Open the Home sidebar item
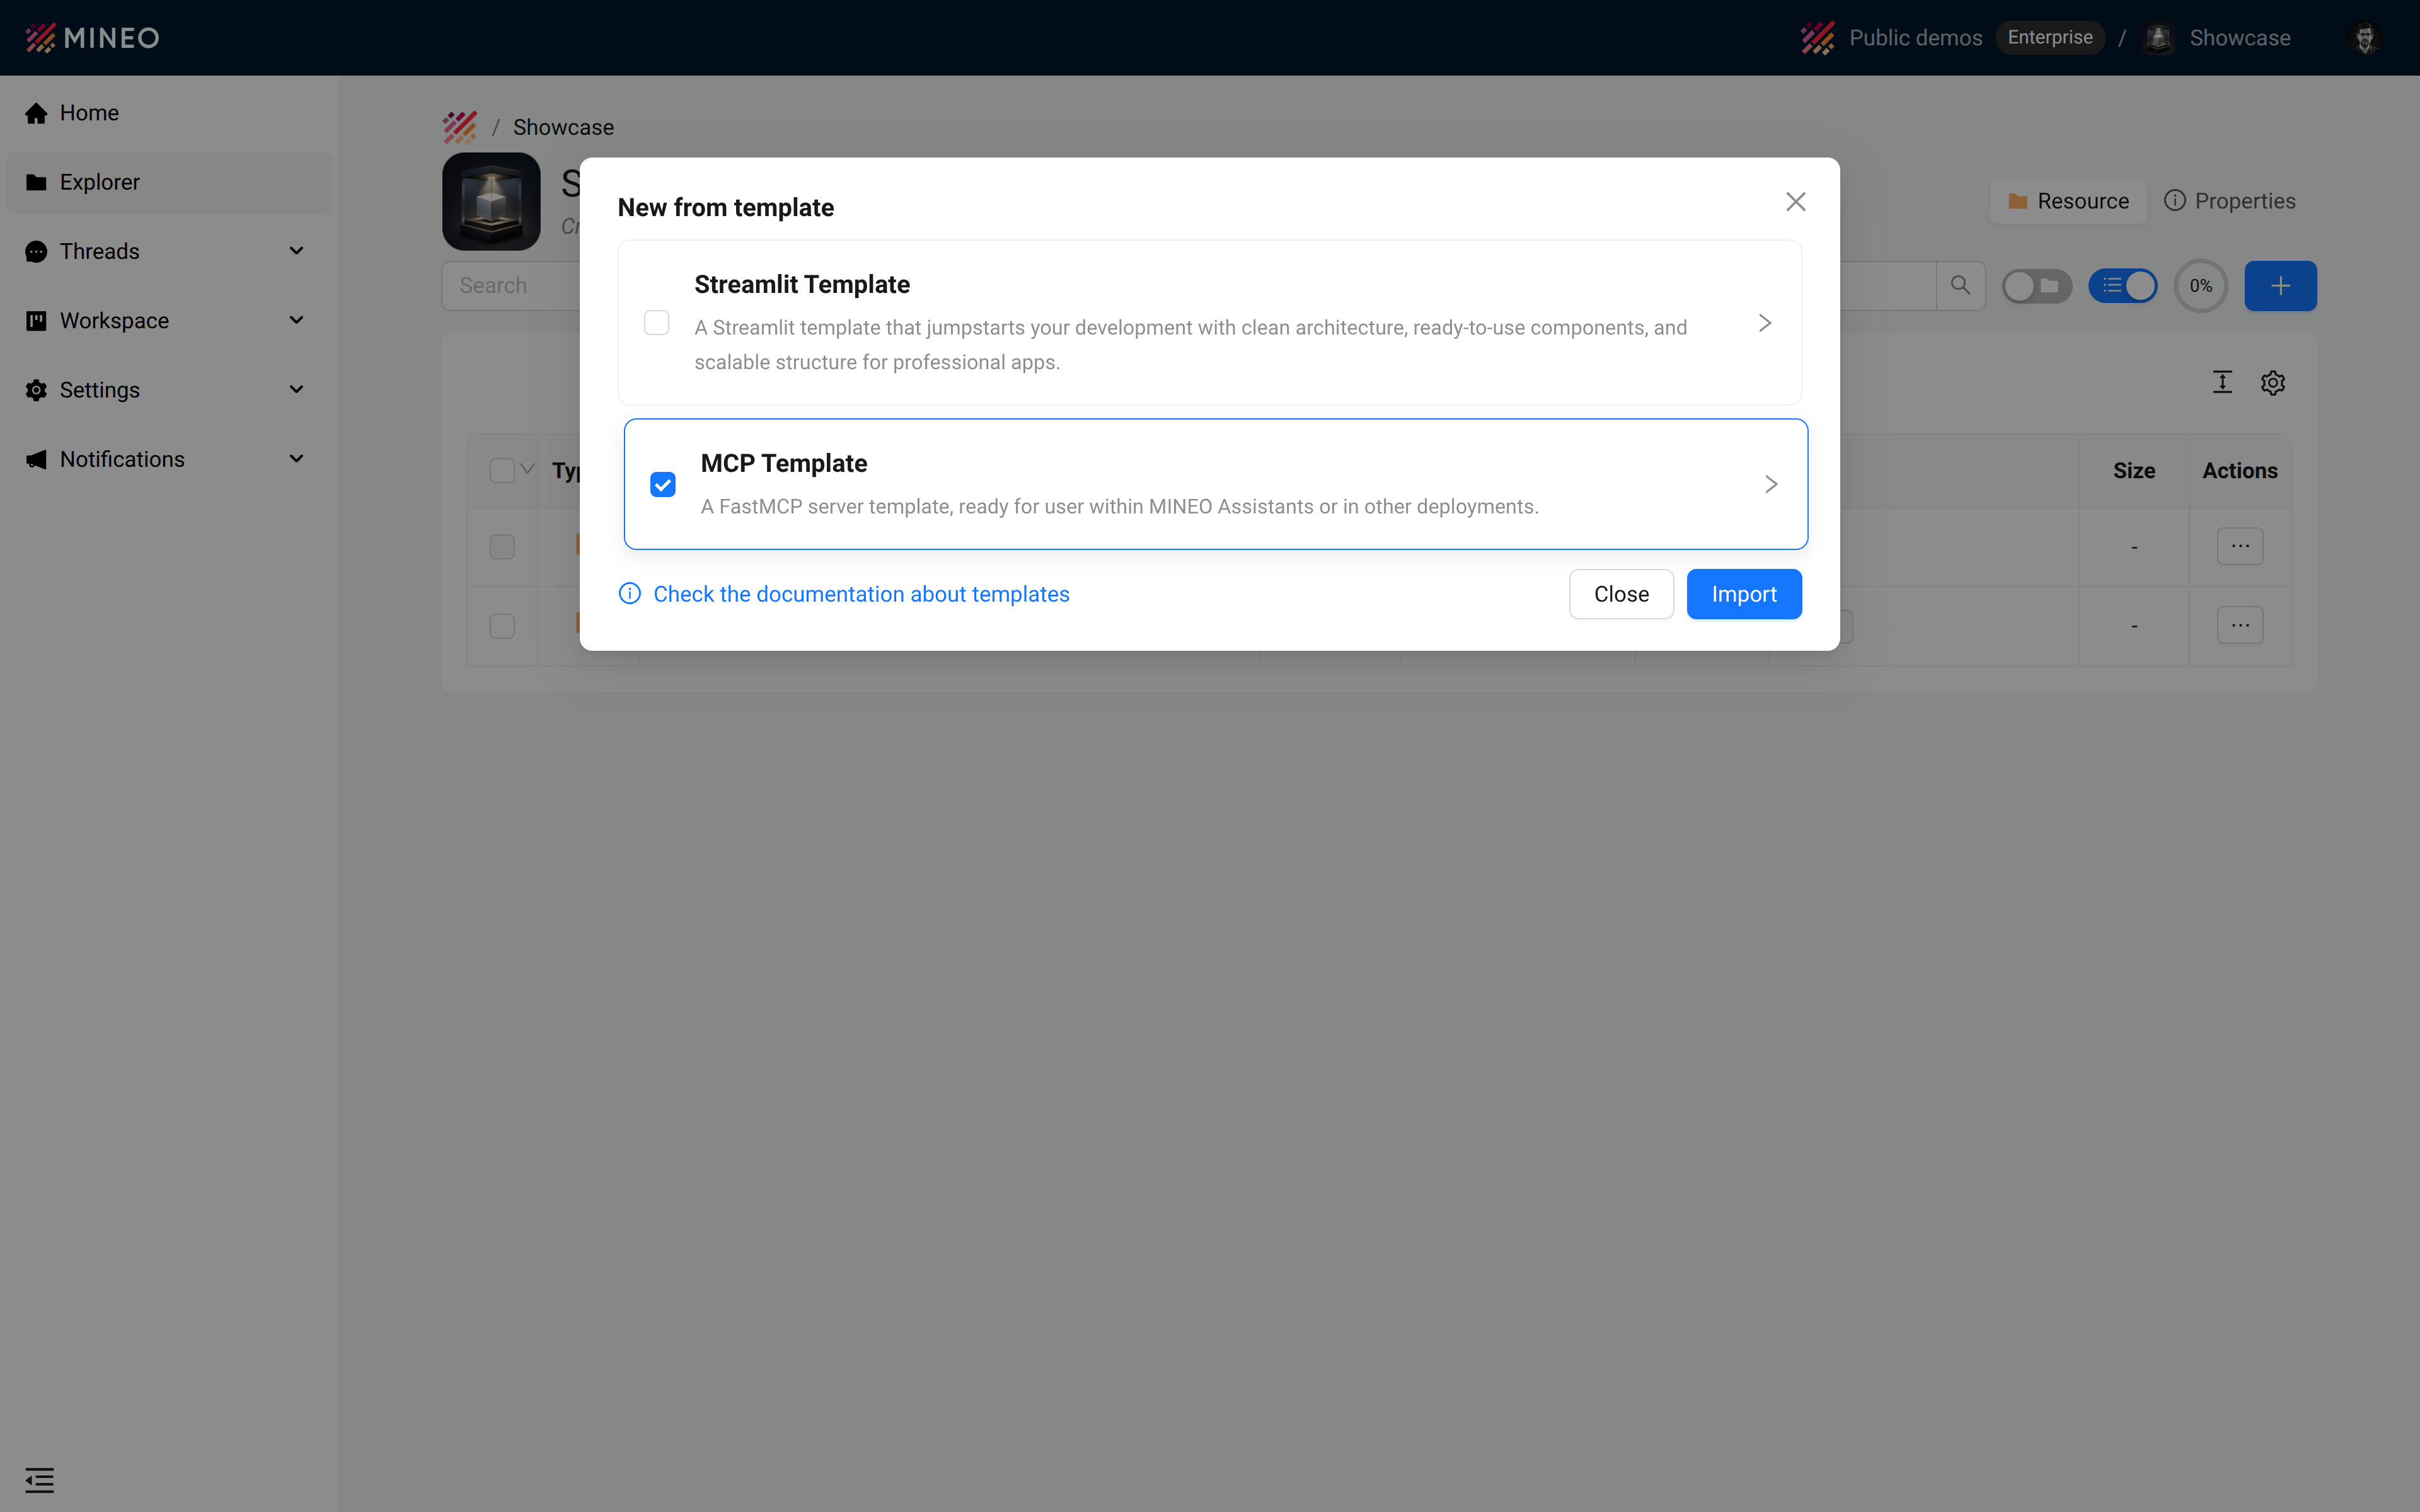 tap(170, 113)
